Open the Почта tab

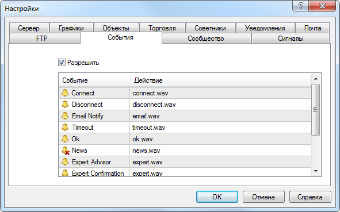click(312, 28)
